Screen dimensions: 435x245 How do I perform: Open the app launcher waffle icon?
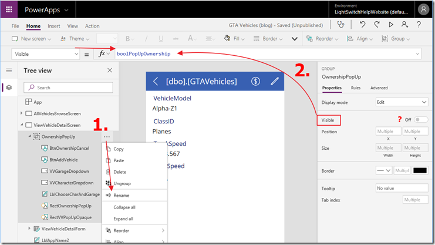(9, 9)
